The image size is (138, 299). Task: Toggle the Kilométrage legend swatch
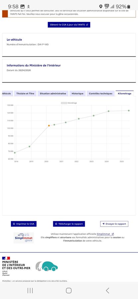click(64, 103)
